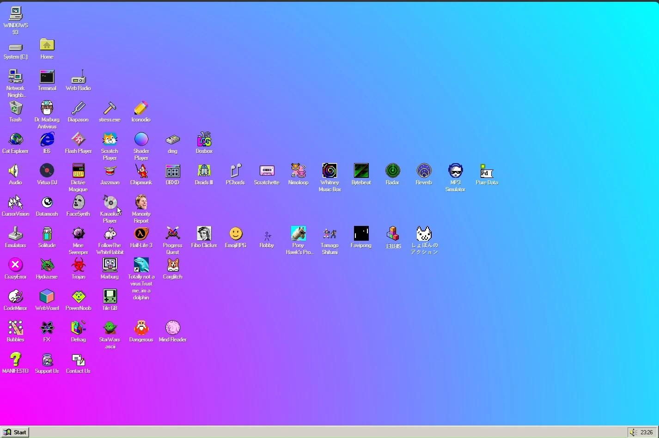Launch Reverb icon
Viewport: 659px width, 438px height.
coord(424,171)
